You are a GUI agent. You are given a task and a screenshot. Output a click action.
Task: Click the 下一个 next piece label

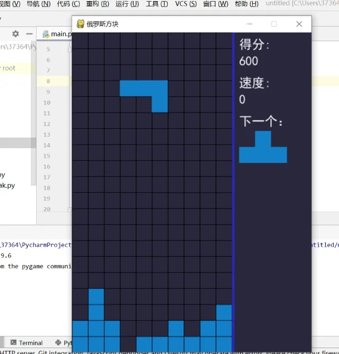tap(261, 122)
